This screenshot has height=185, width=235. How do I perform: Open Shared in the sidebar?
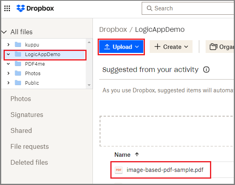21,130
